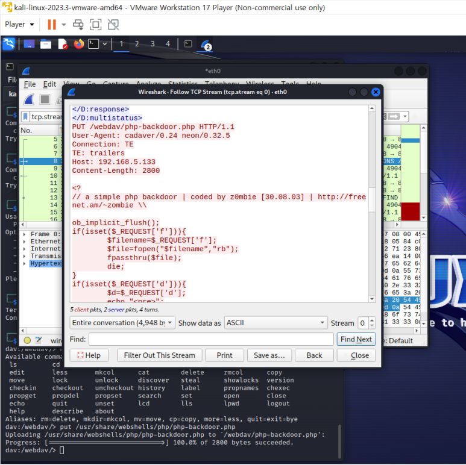Image resolution: width=466 pixels, height=465 pixels.
Task: Click the Kali dragon applications menu icon
Action: click(8, 44)
